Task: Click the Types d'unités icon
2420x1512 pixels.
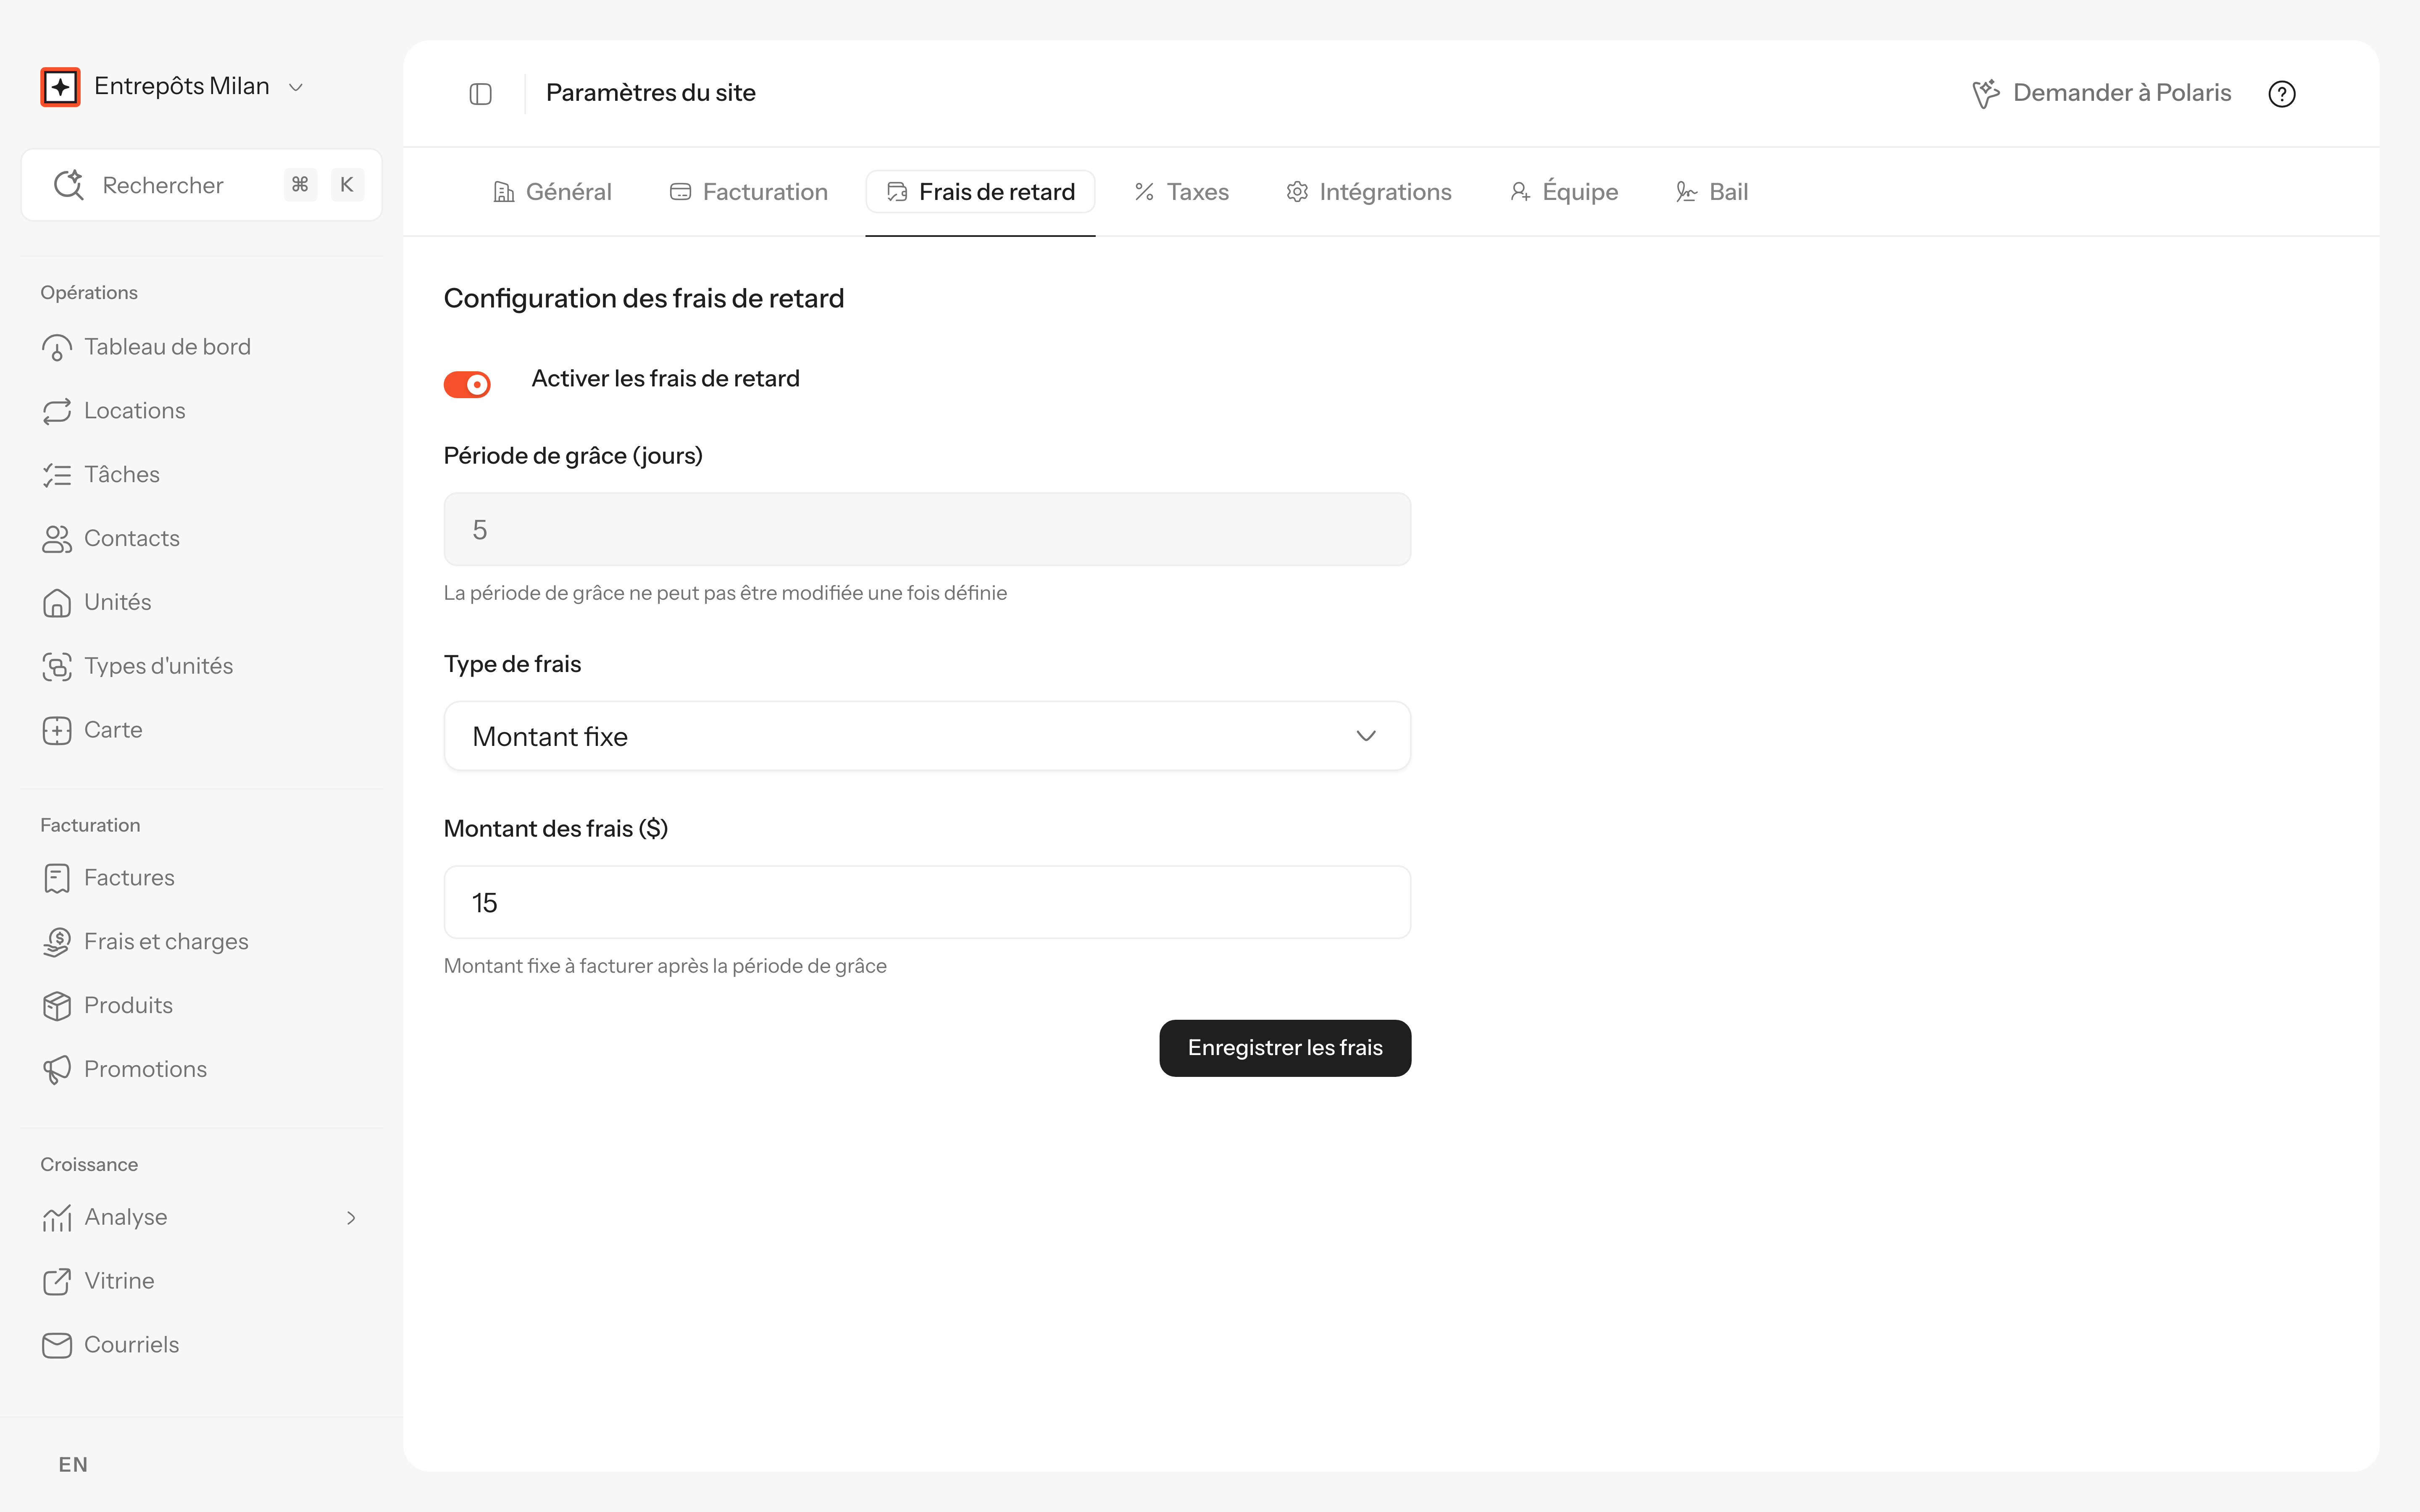Action: tap(57, 667)
